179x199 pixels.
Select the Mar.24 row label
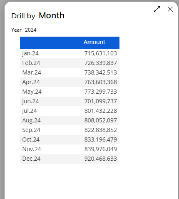pos(32,72)
